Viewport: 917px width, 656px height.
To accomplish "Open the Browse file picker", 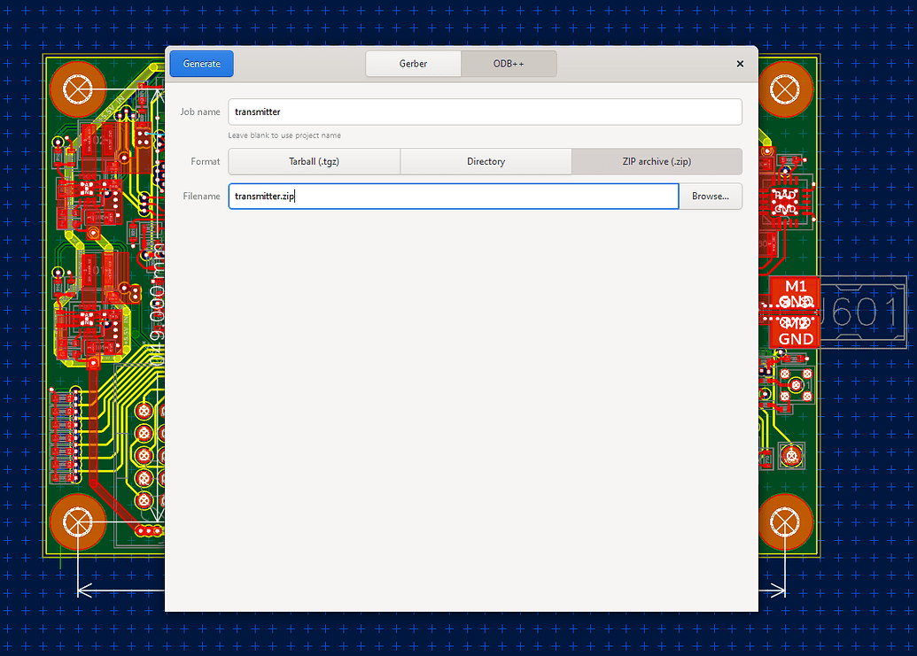I will coord(711,196).
